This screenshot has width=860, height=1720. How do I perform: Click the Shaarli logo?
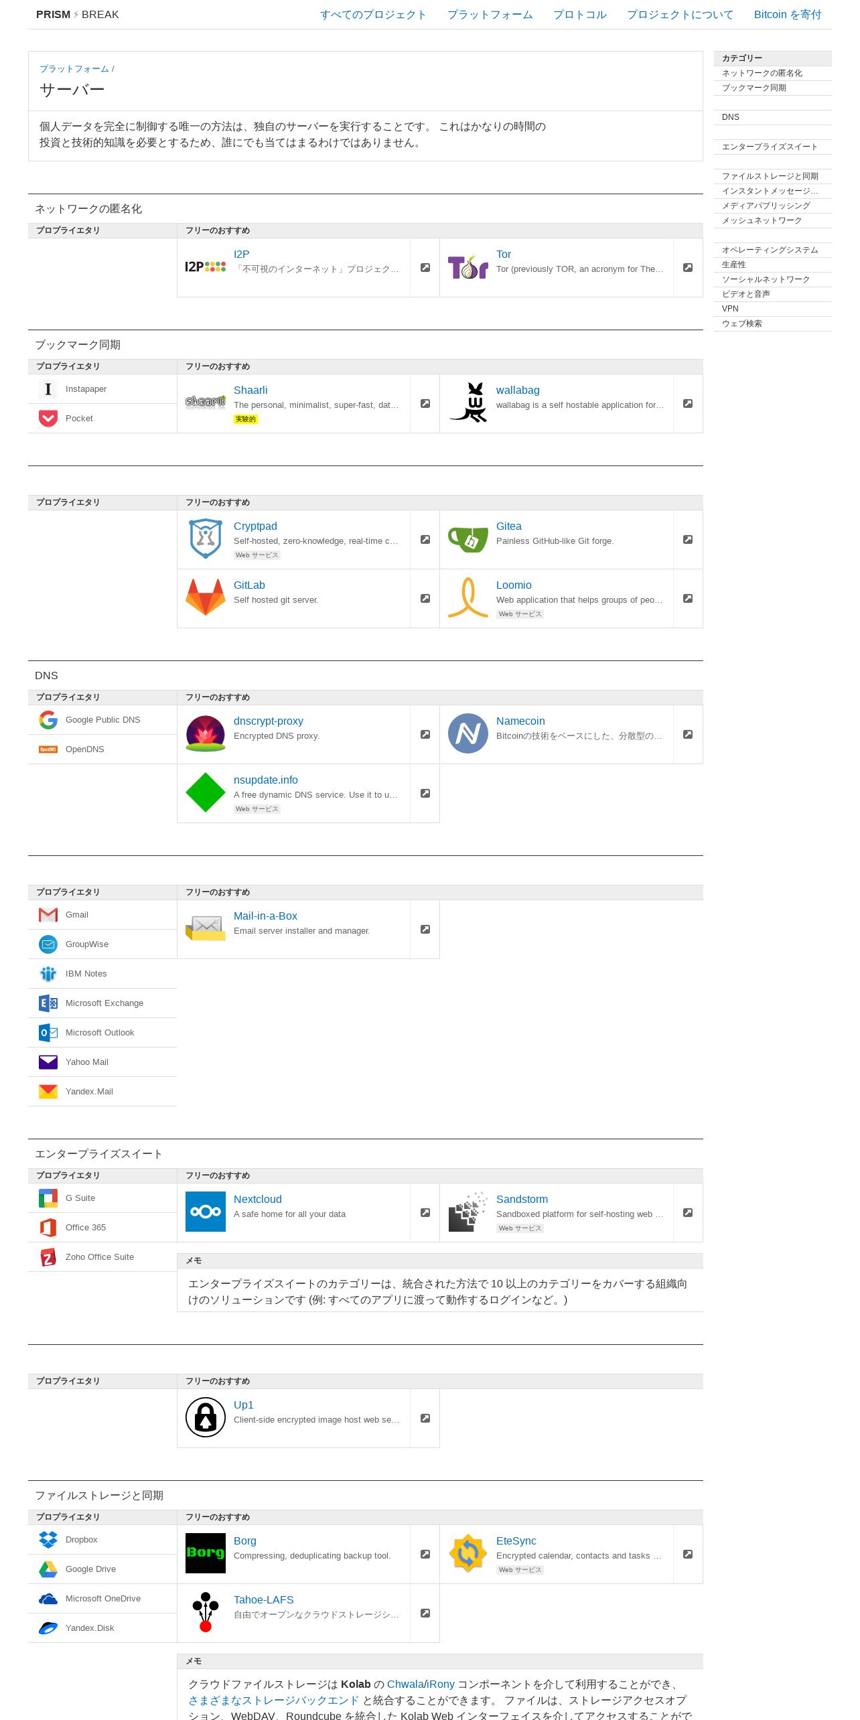click(x=205, y=402)
